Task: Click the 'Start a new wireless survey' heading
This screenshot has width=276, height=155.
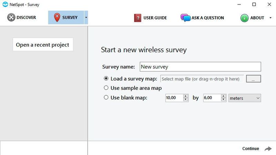Action: [144, 50]
